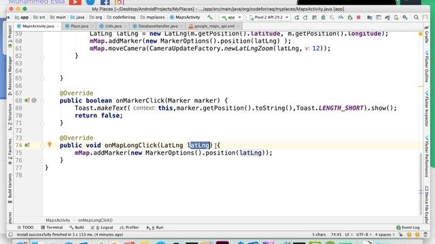Click the Facebook icon in overlay banner
This screenshot has height=244, width=435.
(105, 2)
